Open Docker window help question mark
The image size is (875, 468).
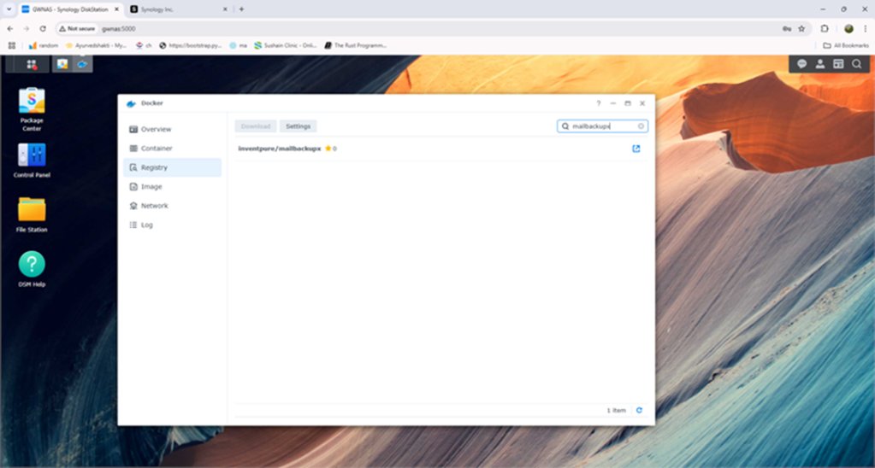[x=598, y=103]
